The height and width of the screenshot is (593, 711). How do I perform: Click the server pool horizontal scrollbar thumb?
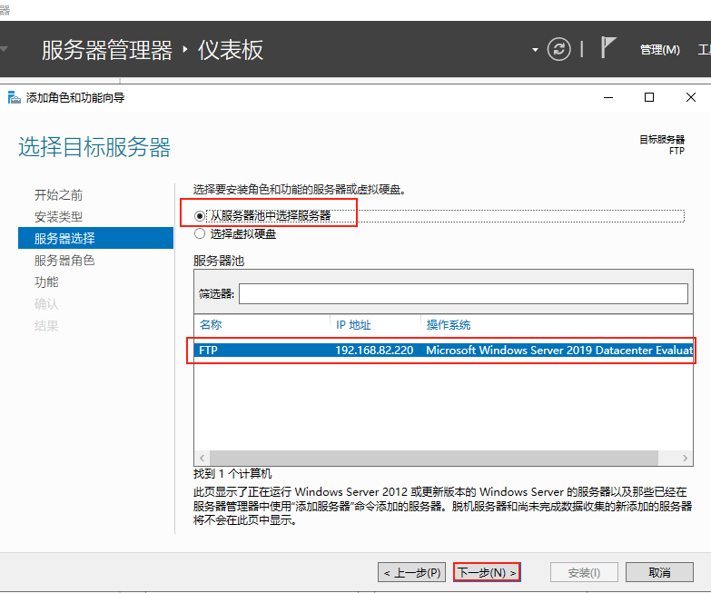coord(433,458)
